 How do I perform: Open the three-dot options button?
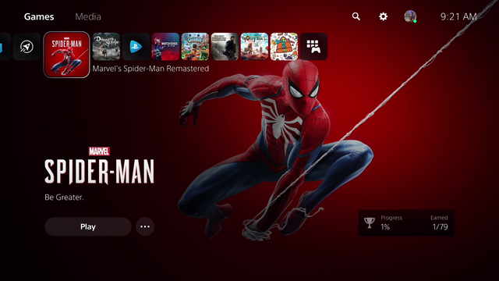tap(145, 226)
